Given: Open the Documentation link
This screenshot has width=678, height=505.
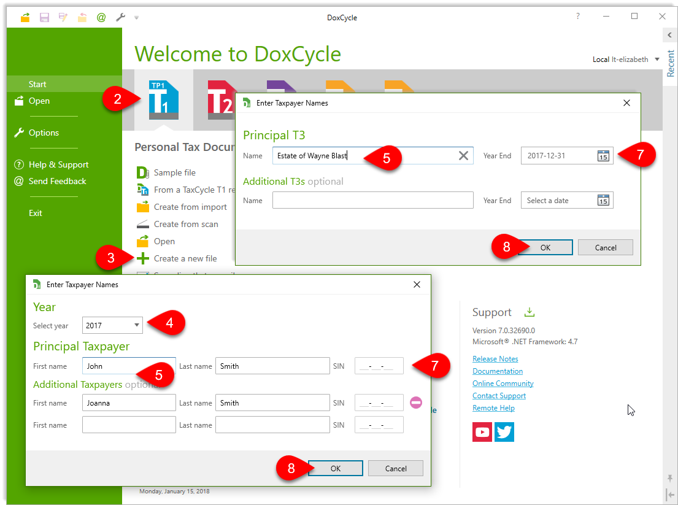Looking at the screenshot, I should (498, 371).
